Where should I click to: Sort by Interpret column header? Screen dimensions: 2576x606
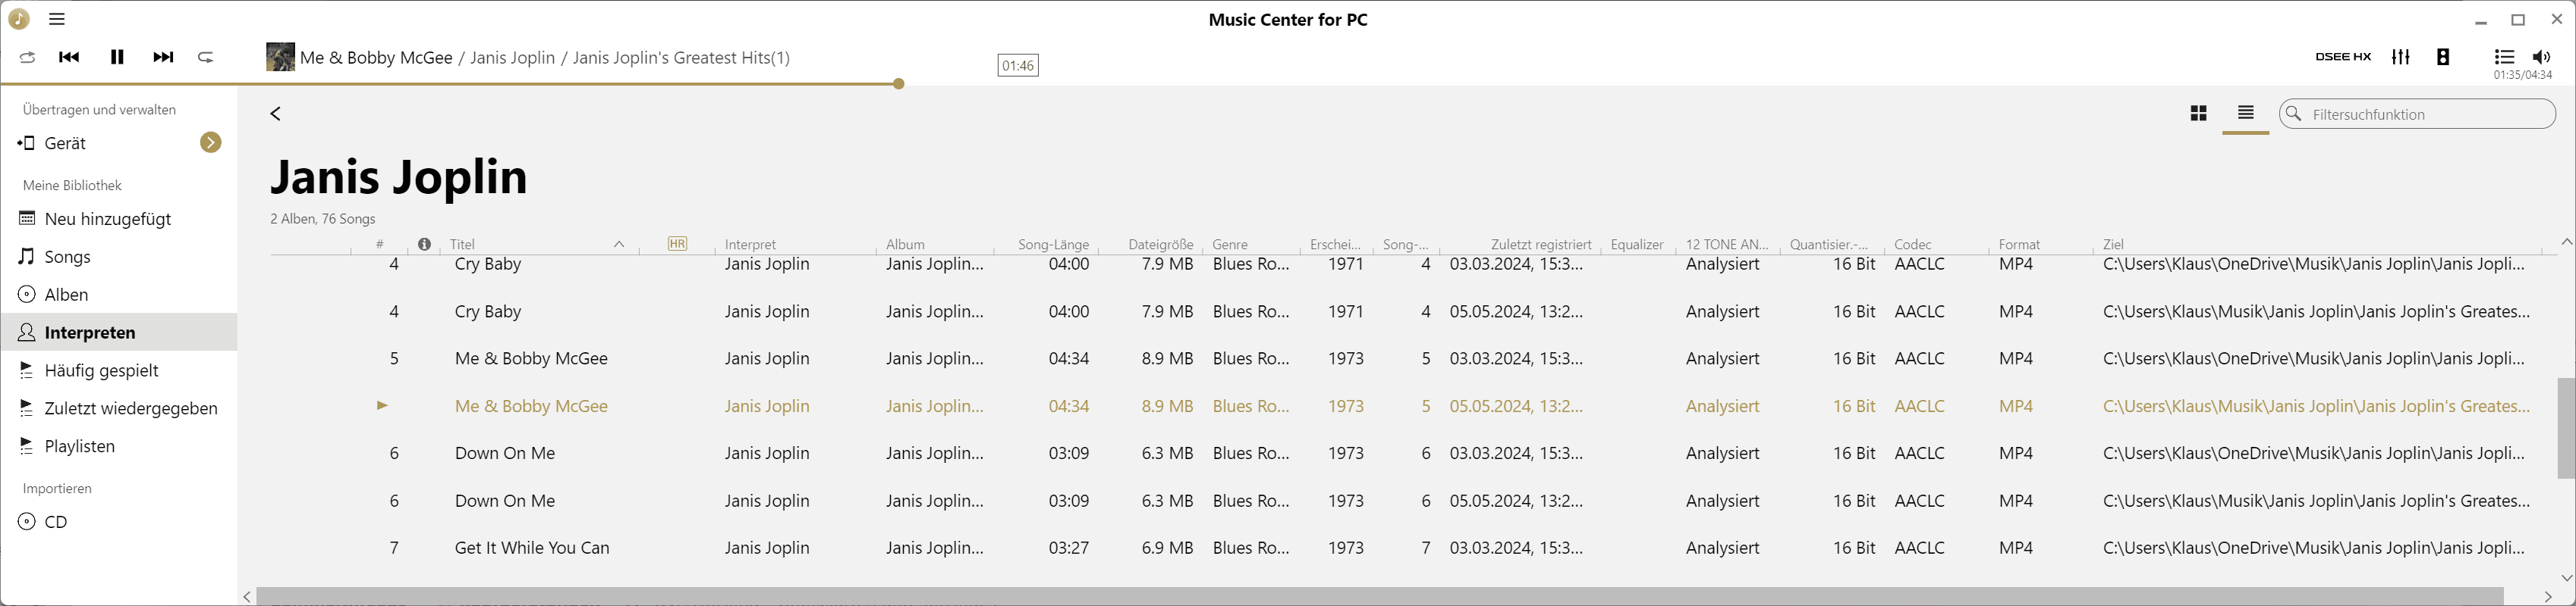(750, 245)
